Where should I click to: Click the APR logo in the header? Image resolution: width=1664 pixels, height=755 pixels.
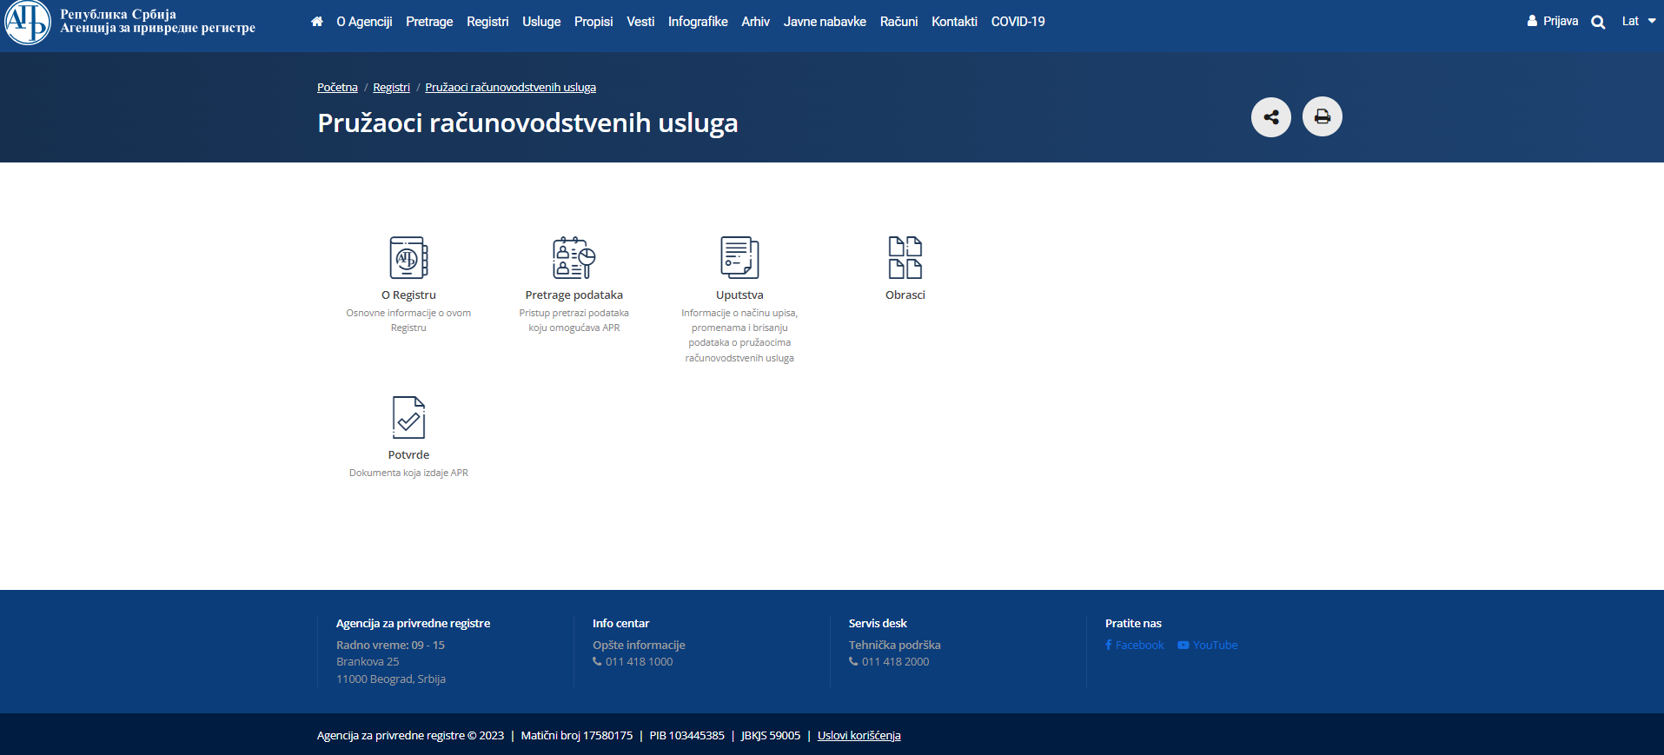coord(28,22)
